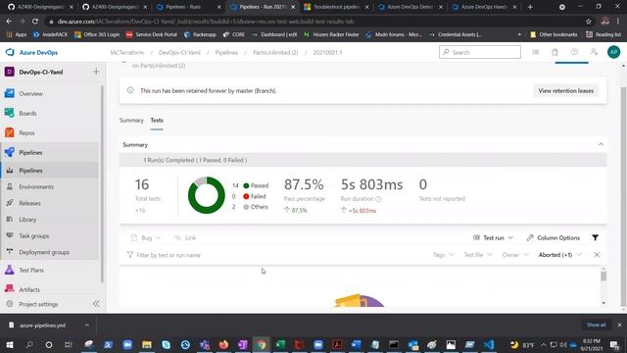
Task: Open Environments under Pipelines
Action: click(36, 187)
